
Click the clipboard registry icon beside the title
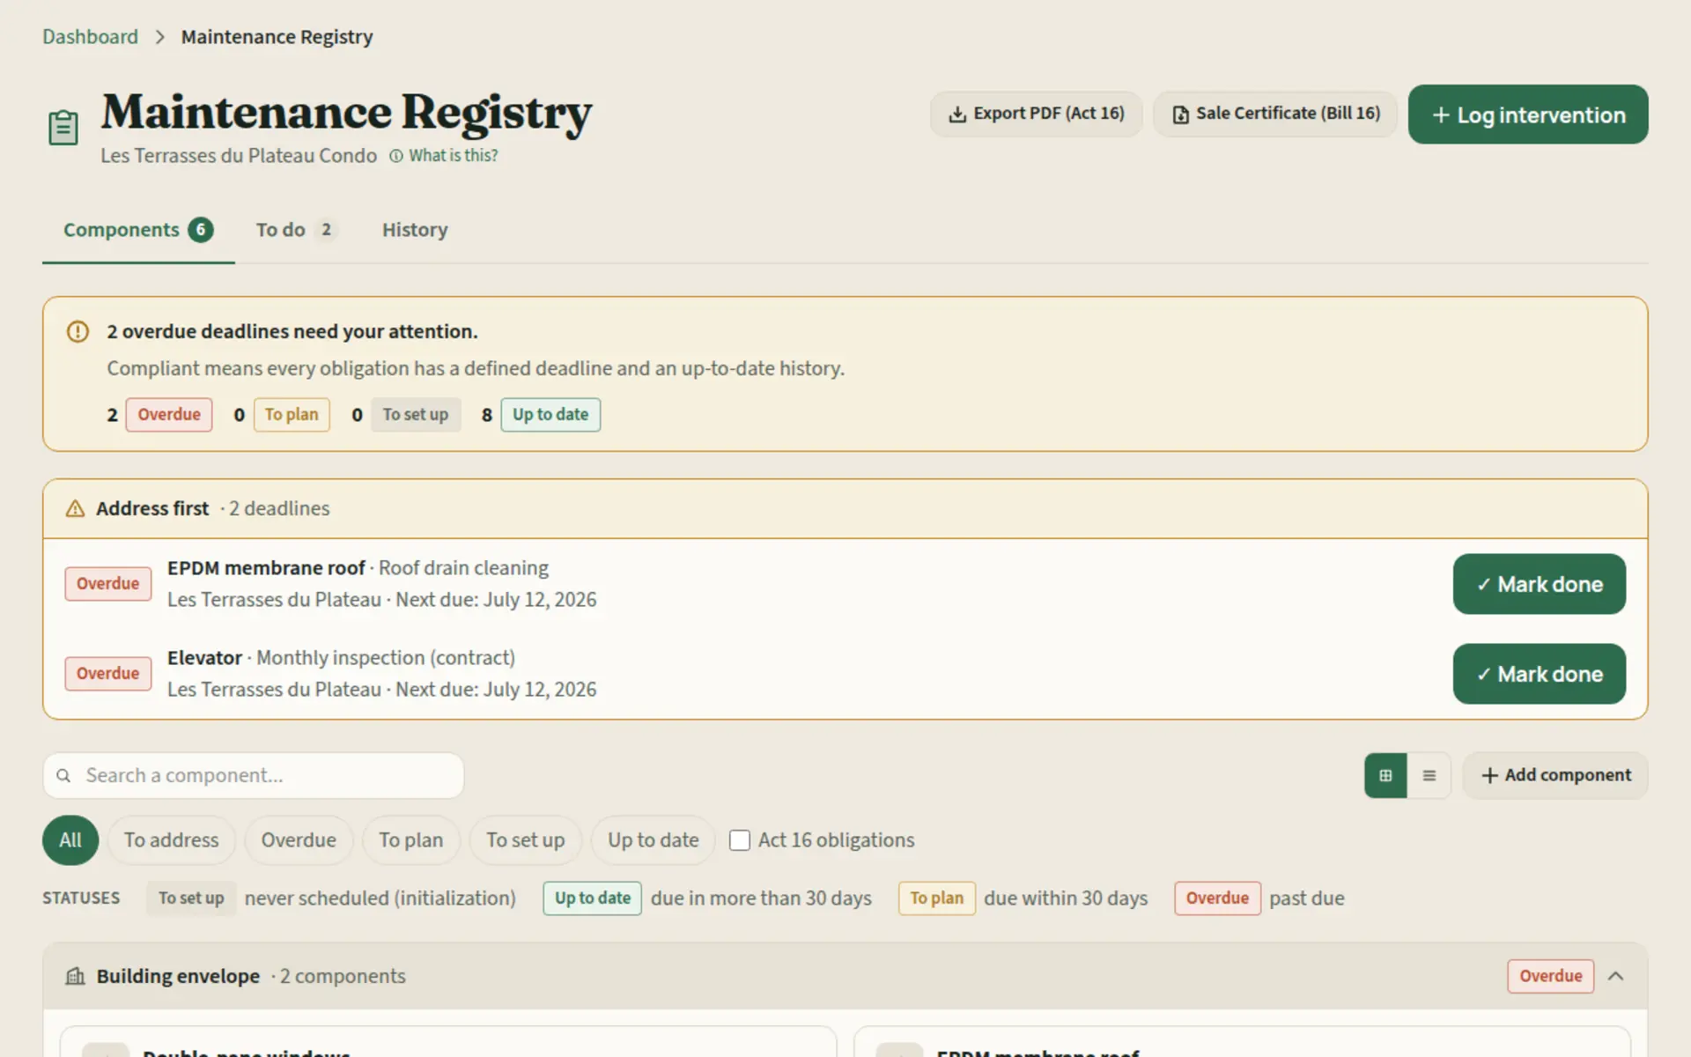(x=63, y=128)
